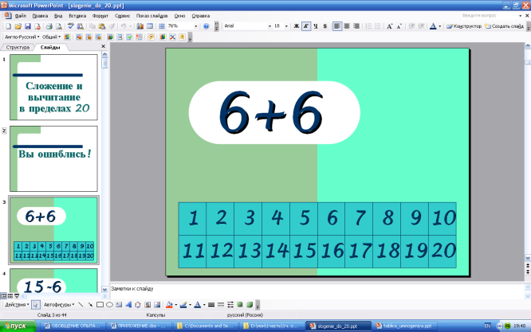Select the Line drawing tool
The width and height of the screenshot is (531, 332).
(81, 305)
